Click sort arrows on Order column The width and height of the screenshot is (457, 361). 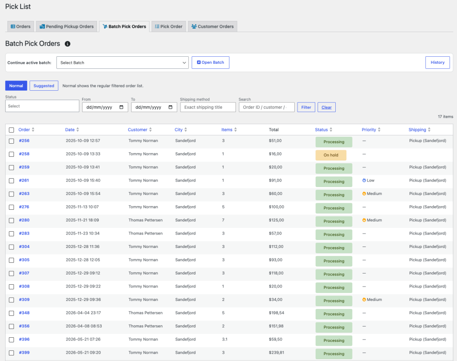pyautogui.click(x=33, y=130)
